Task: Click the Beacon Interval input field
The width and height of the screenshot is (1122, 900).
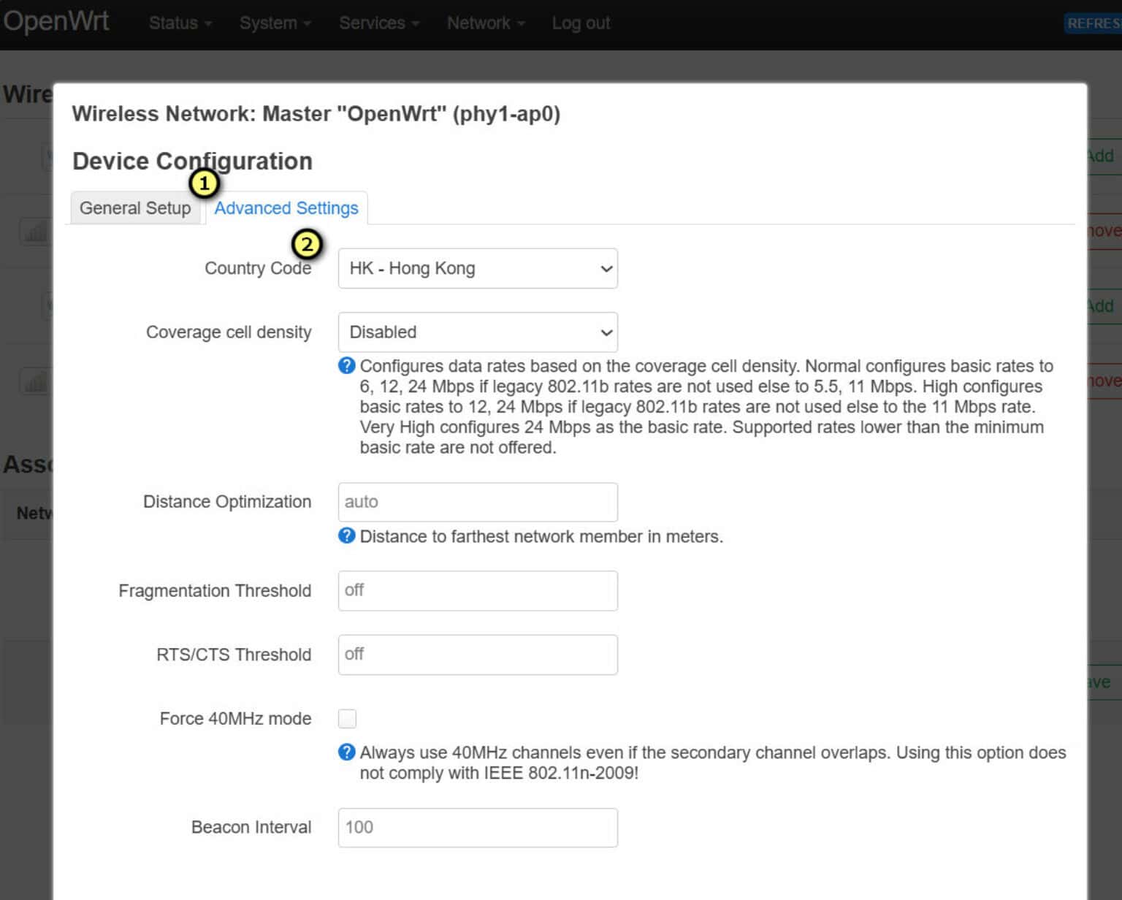Action: [x=478, y=828]
